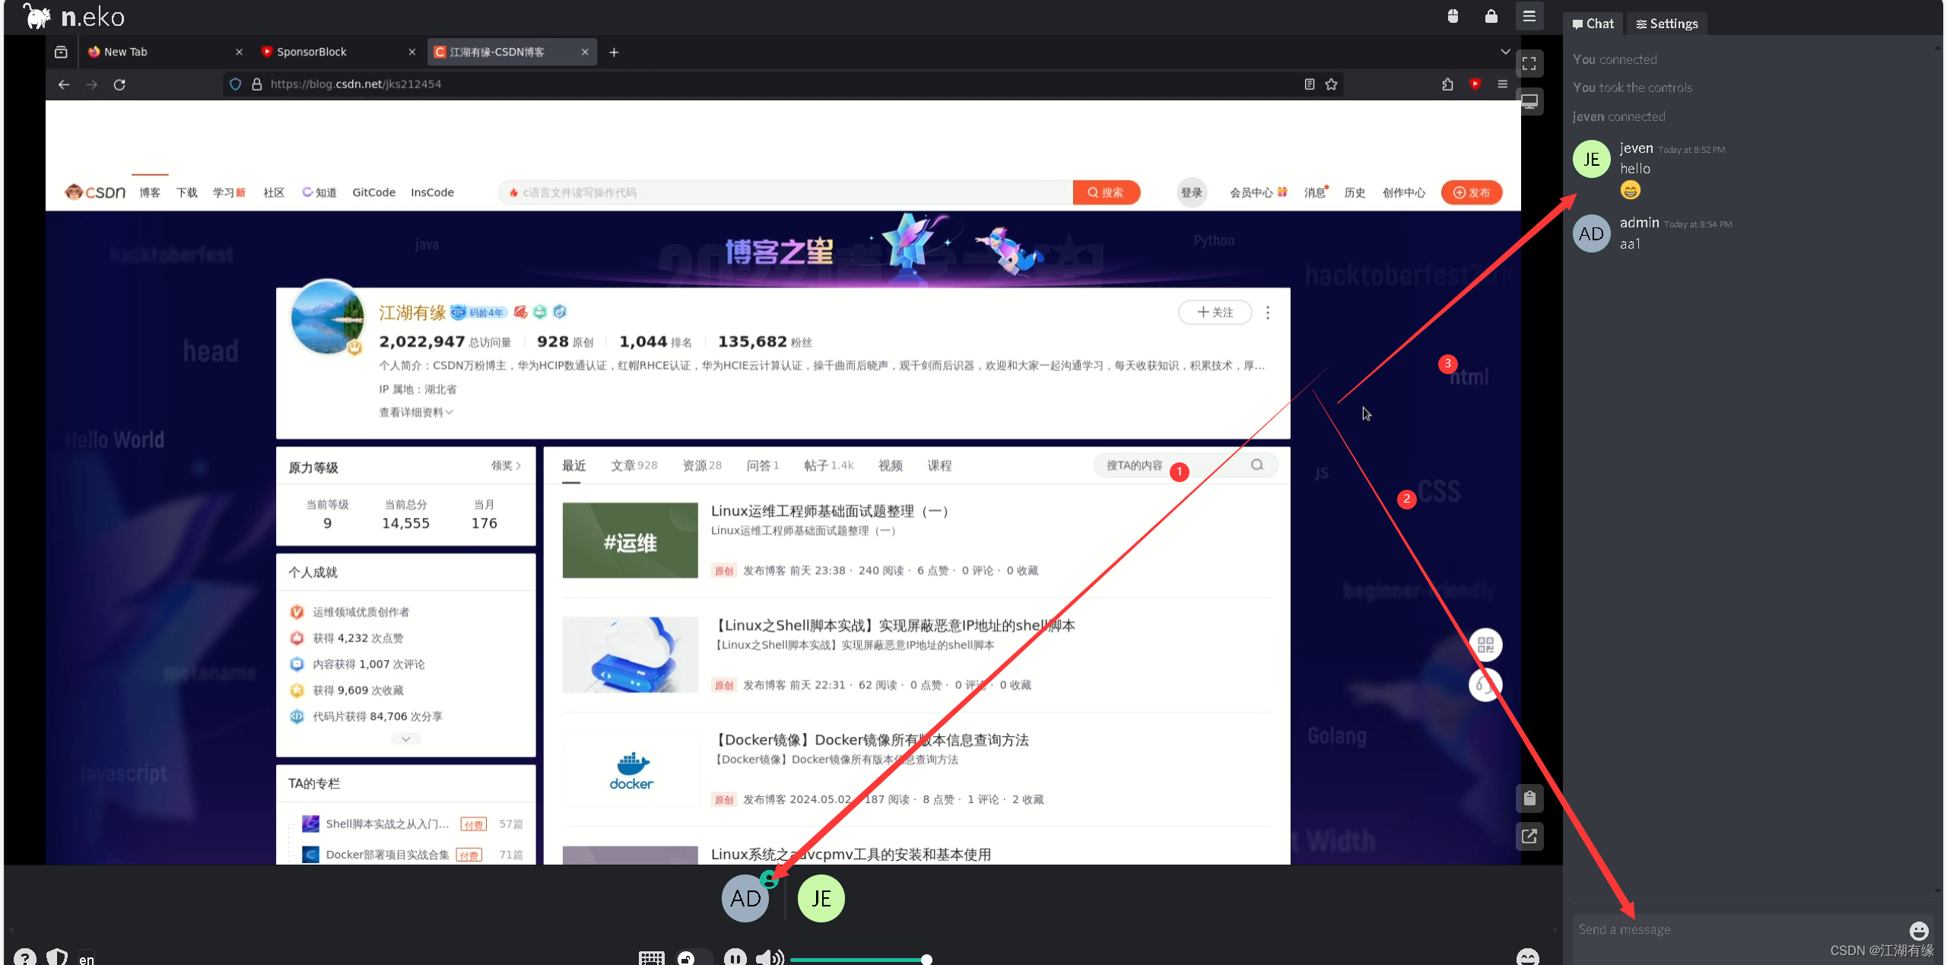Click the fullscreen icon in the sidebar

(1531, 64)
